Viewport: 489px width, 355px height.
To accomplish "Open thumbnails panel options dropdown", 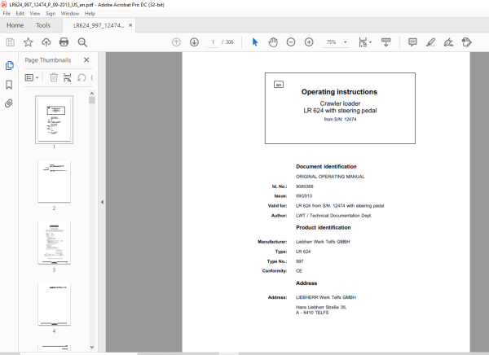I will pyautogui.click(x=32, y=77).
